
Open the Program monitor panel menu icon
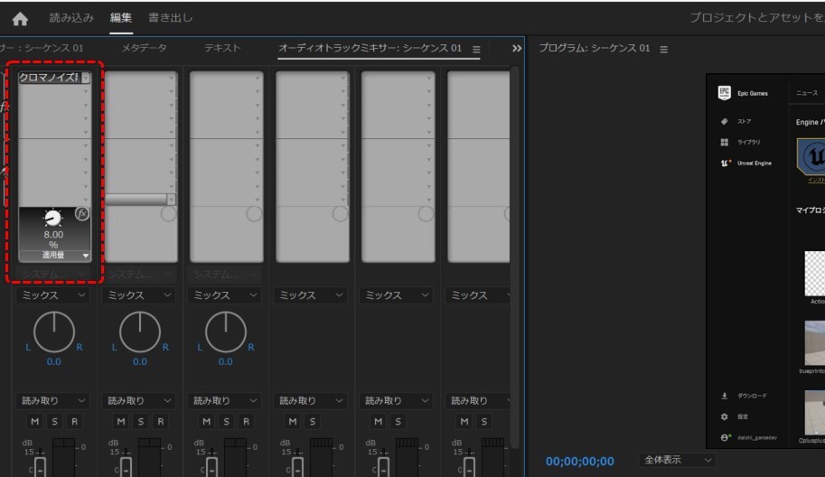(664, 50)
